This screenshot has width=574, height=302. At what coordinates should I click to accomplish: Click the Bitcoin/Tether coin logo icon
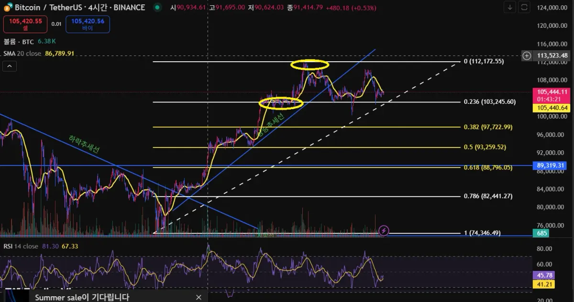(x=8, y=7)
